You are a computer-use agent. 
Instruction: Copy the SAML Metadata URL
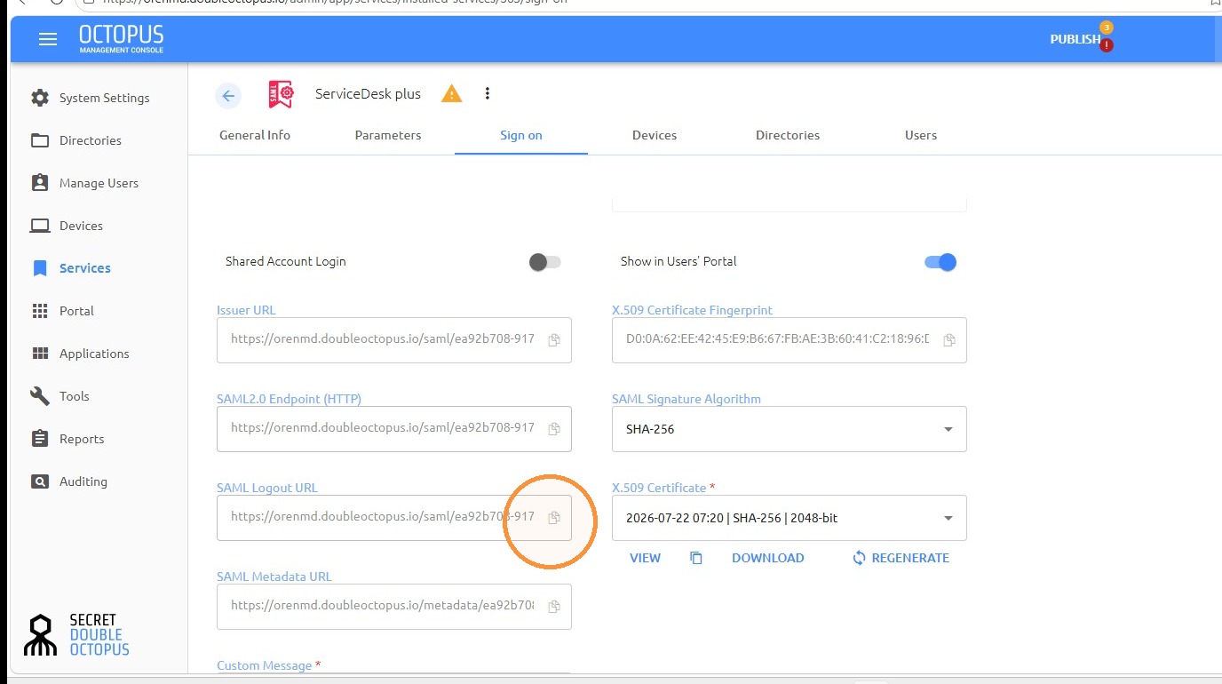[x=554, y=606]
